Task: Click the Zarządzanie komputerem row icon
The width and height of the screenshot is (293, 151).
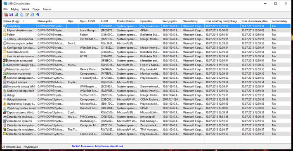Action: 5,125
